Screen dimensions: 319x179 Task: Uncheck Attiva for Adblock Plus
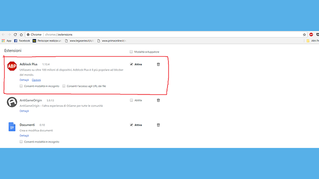click(132, 64)
